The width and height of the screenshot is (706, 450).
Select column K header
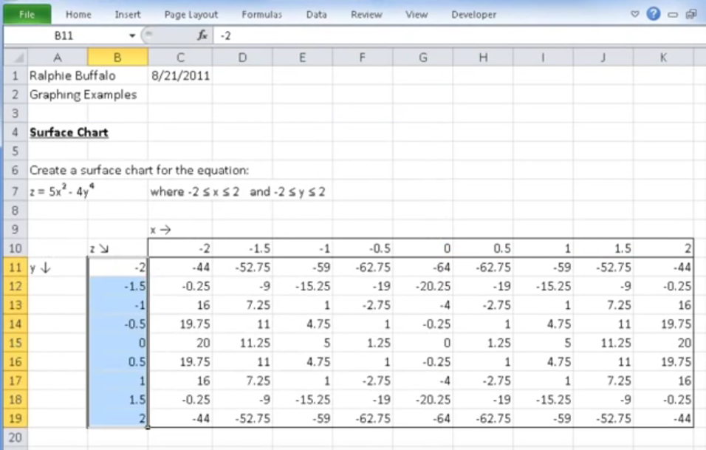[663, 57]
